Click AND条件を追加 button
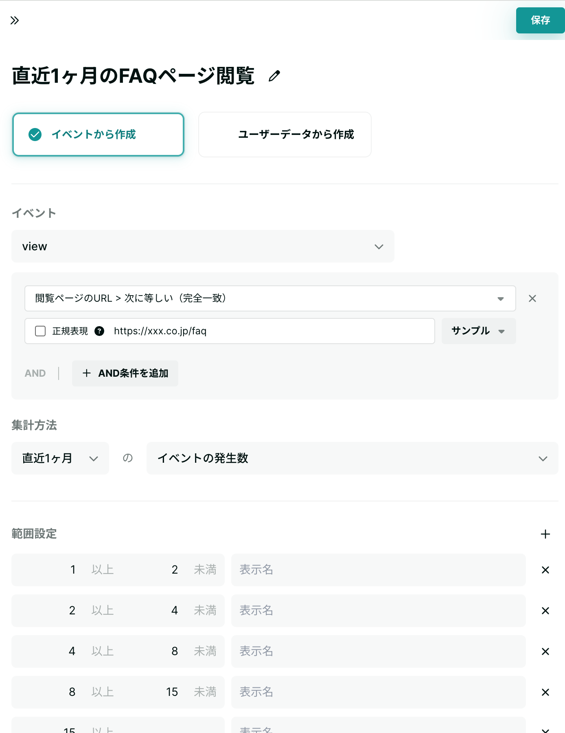Viewport: 565px width, 733px height. coord(125,373)
